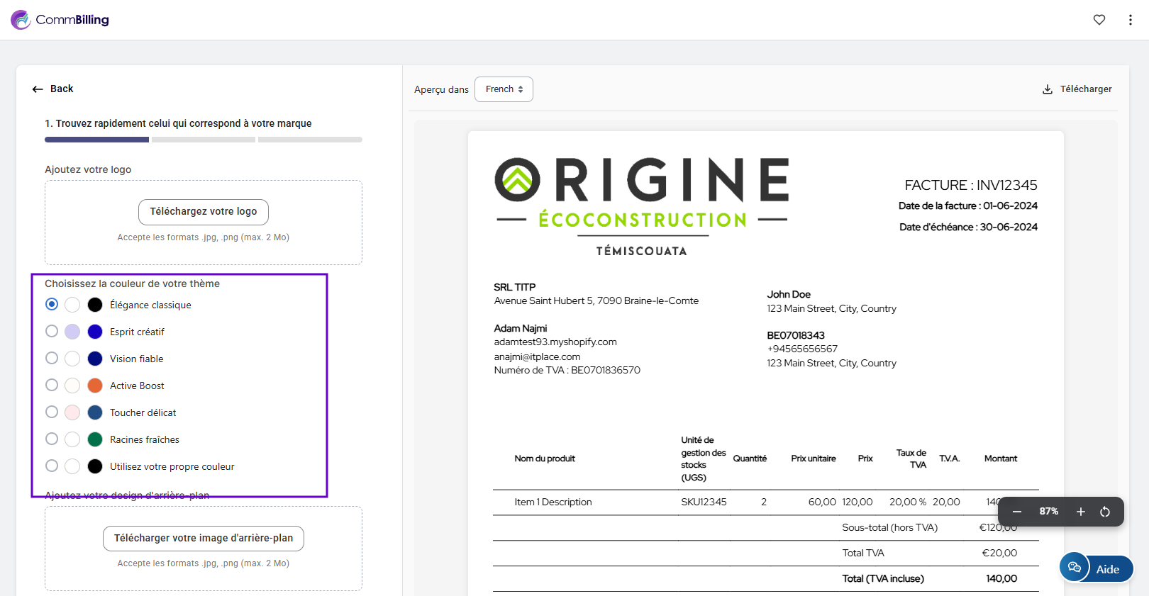The height and width of the screenshot is (596, 1149).
Task: Click Télécharger votre image d'arrière-plan
Action: point(203,539)
